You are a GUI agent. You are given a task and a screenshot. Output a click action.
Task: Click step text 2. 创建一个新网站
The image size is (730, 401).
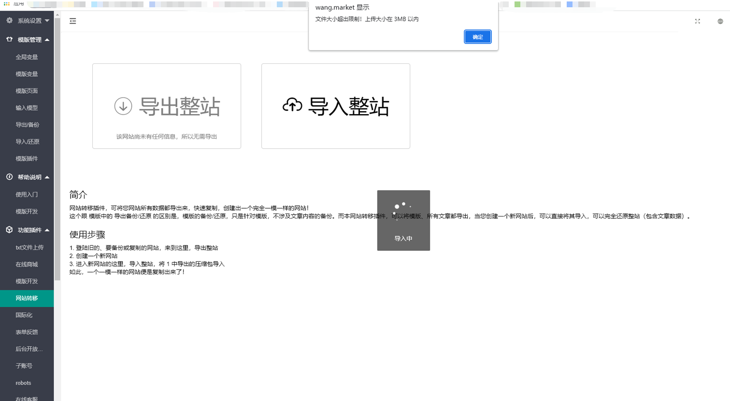[93, 256]
